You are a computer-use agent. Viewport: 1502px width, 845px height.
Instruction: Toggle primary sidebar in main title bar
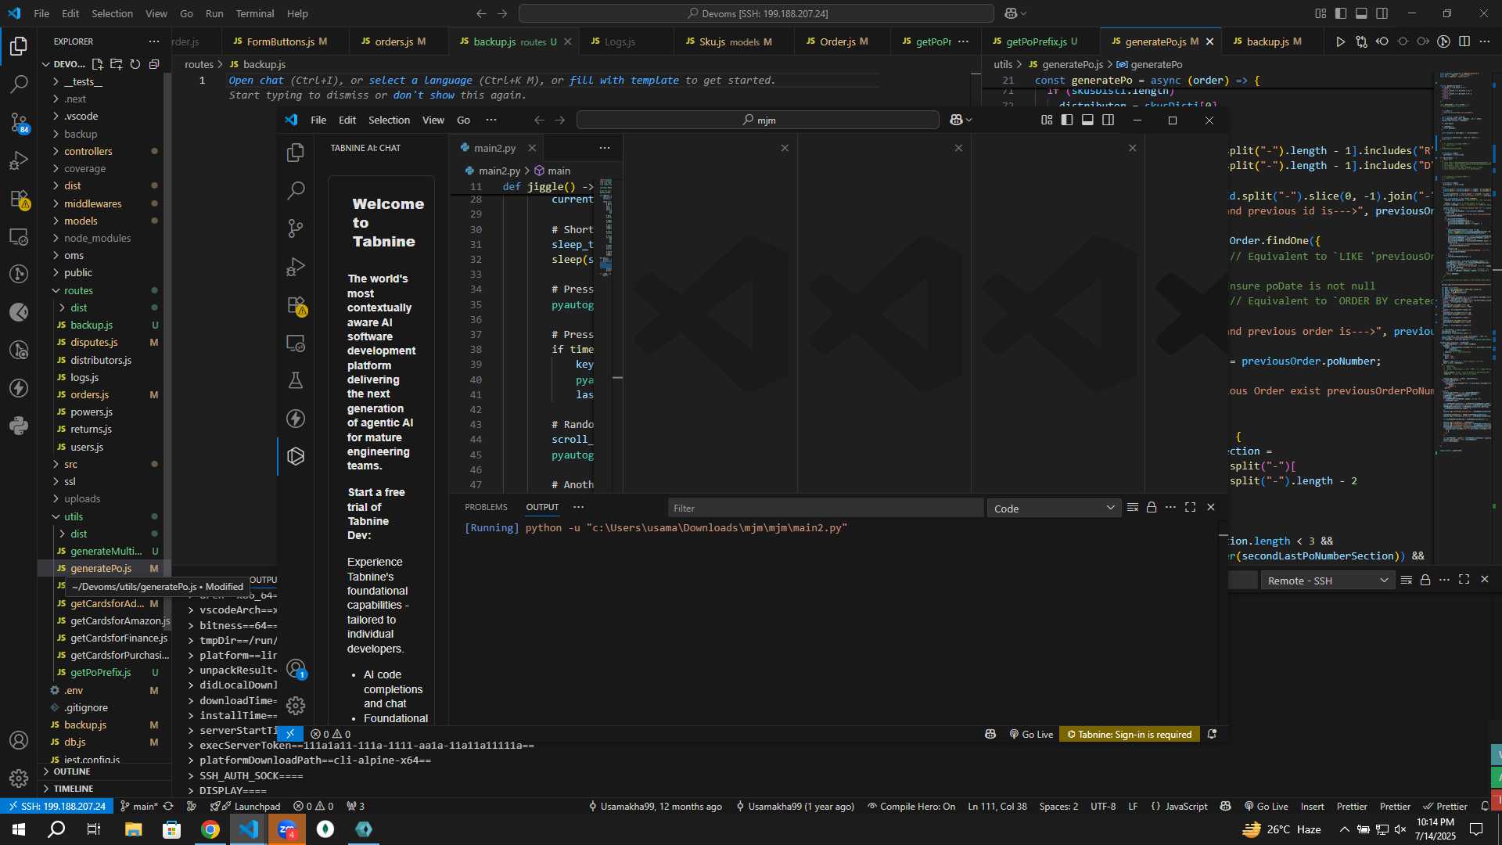pos(1341,13)
